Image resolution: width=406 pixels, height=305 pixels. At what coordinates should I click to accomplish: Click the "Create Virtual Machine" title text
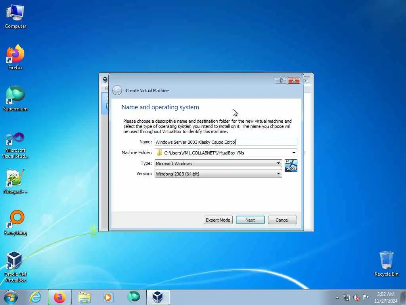click(147, 91)
